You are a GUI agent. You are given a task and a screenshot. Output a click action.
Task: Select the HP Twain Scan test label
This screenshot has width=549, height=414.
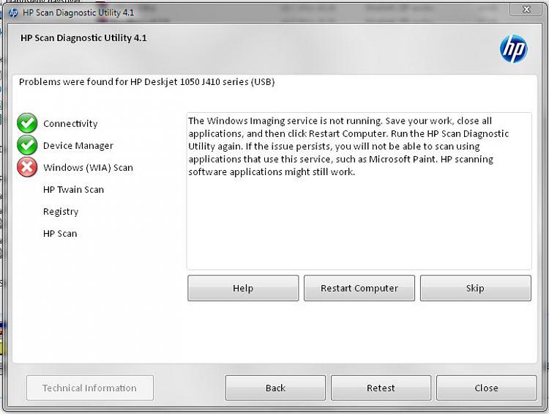click(x=73, y=190)
